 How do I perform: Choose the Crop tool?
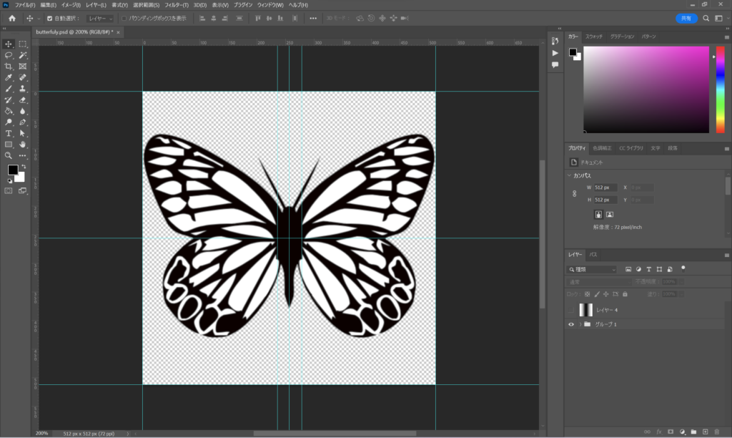[x=9, y=67]
